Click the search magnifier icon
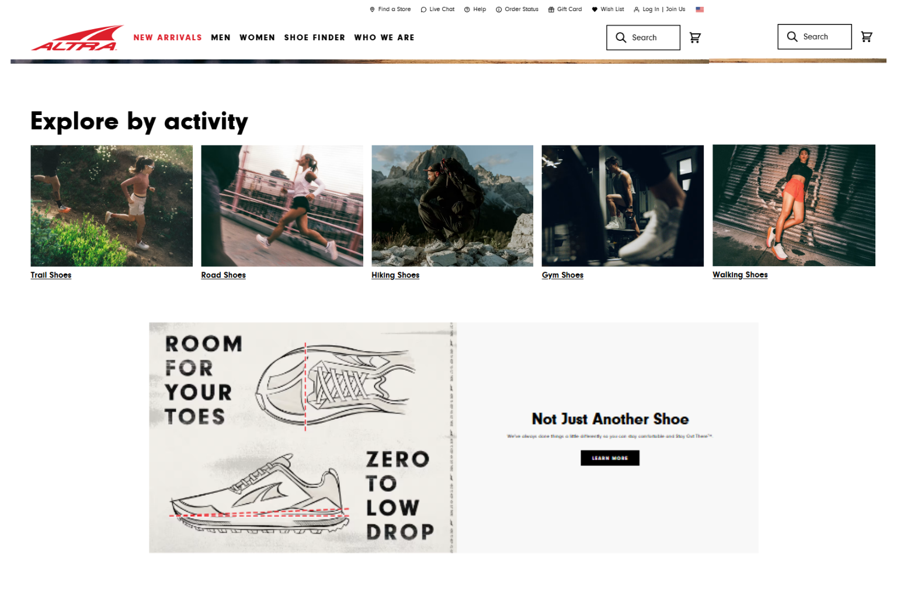 pos(621,37)
